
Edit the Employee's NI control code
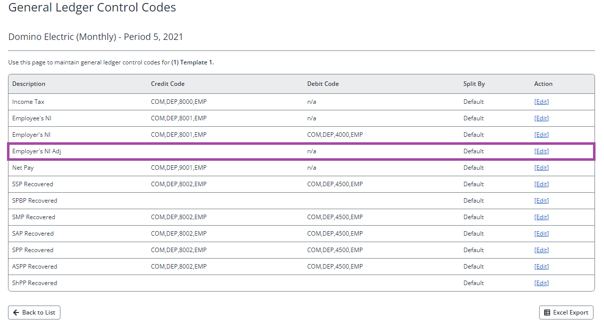[541, 118]
